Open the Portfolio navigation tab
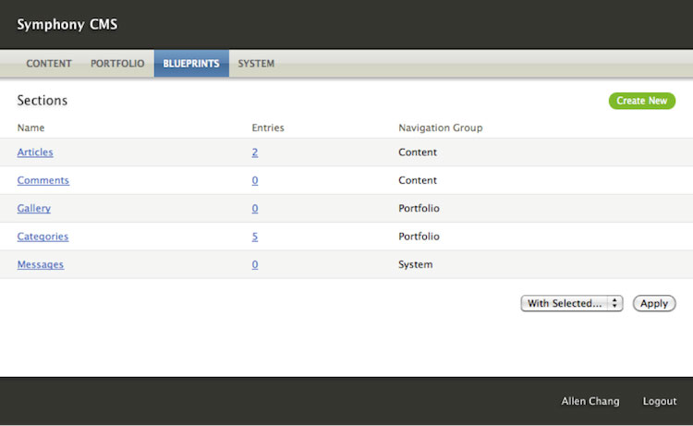 (117, 64)
